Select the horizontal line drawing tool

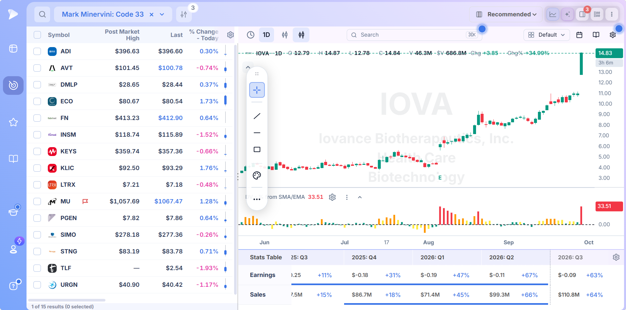click(x=257, y=133)
